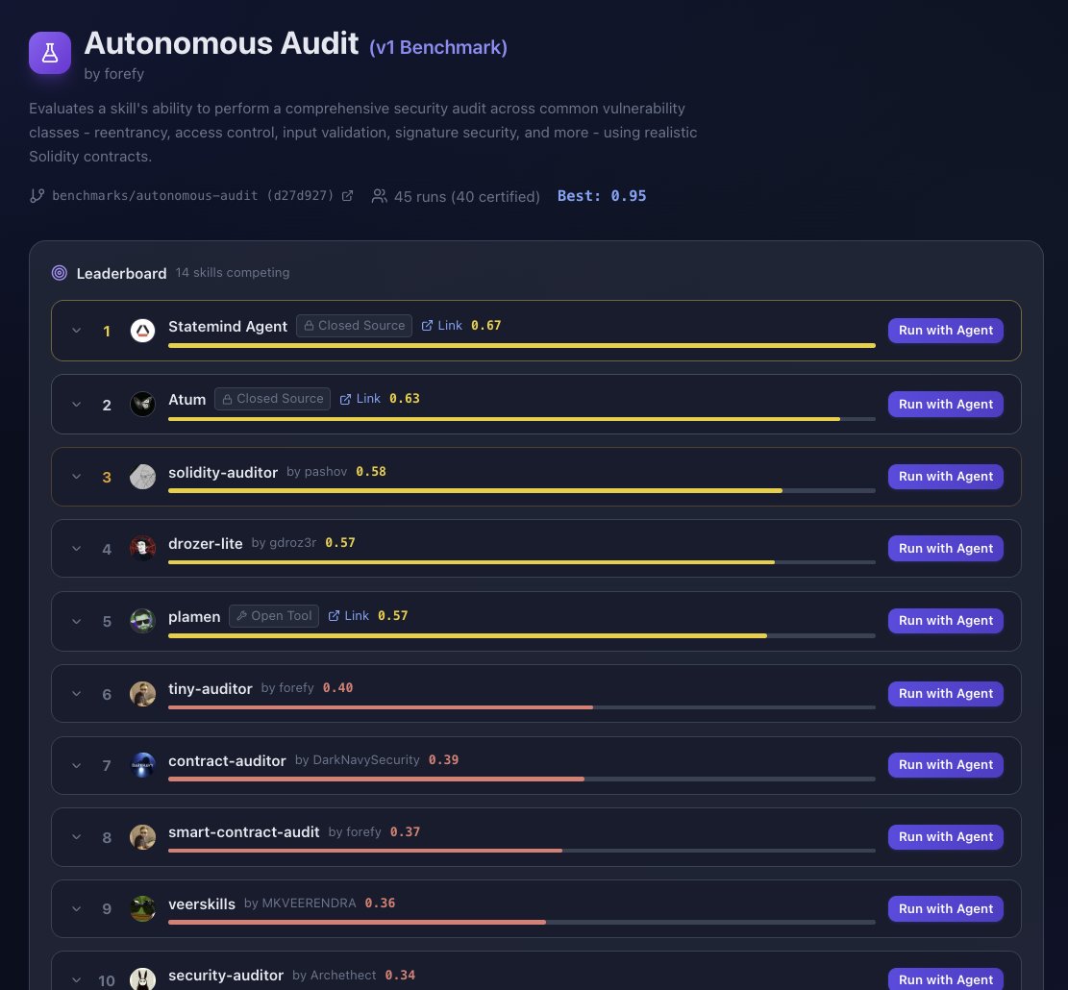Click author 'by Archethect'
Image resolution: width=1068 pixels, height=990 pixels.
click(334, 976)
